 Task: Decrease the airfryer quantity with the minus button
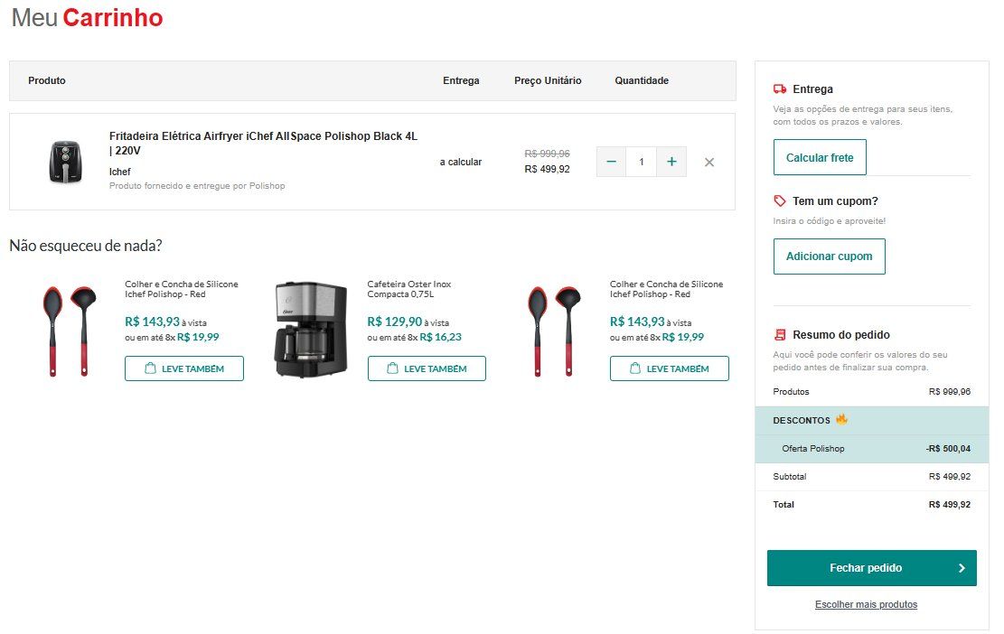[611, 162]
